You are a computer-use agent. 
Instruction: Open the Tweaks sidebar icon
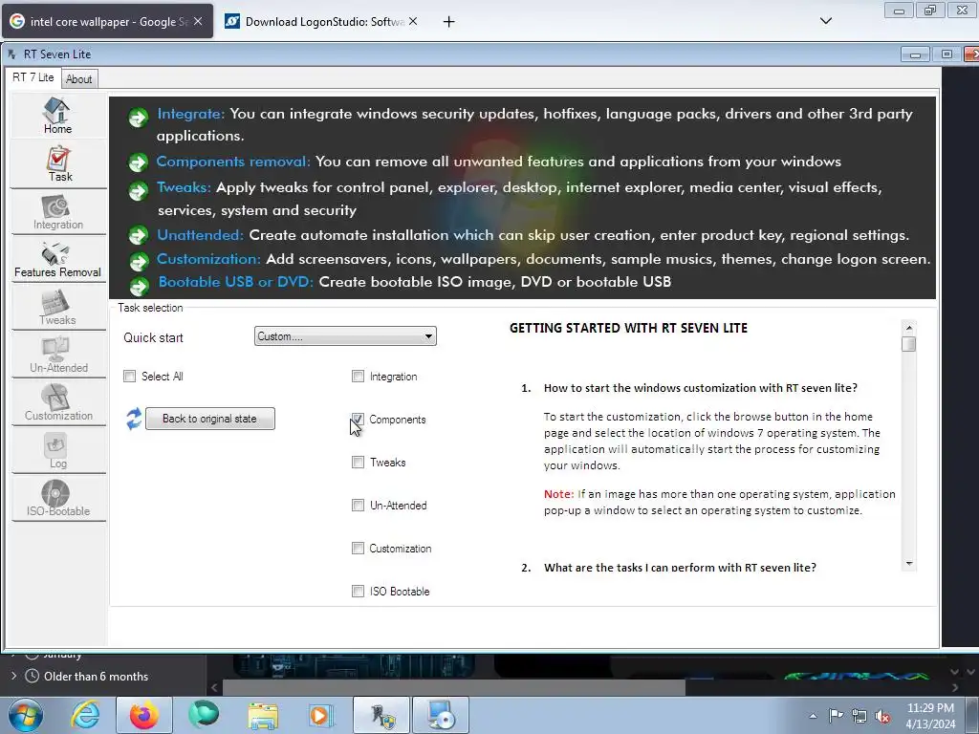click(x=57, y=308)
